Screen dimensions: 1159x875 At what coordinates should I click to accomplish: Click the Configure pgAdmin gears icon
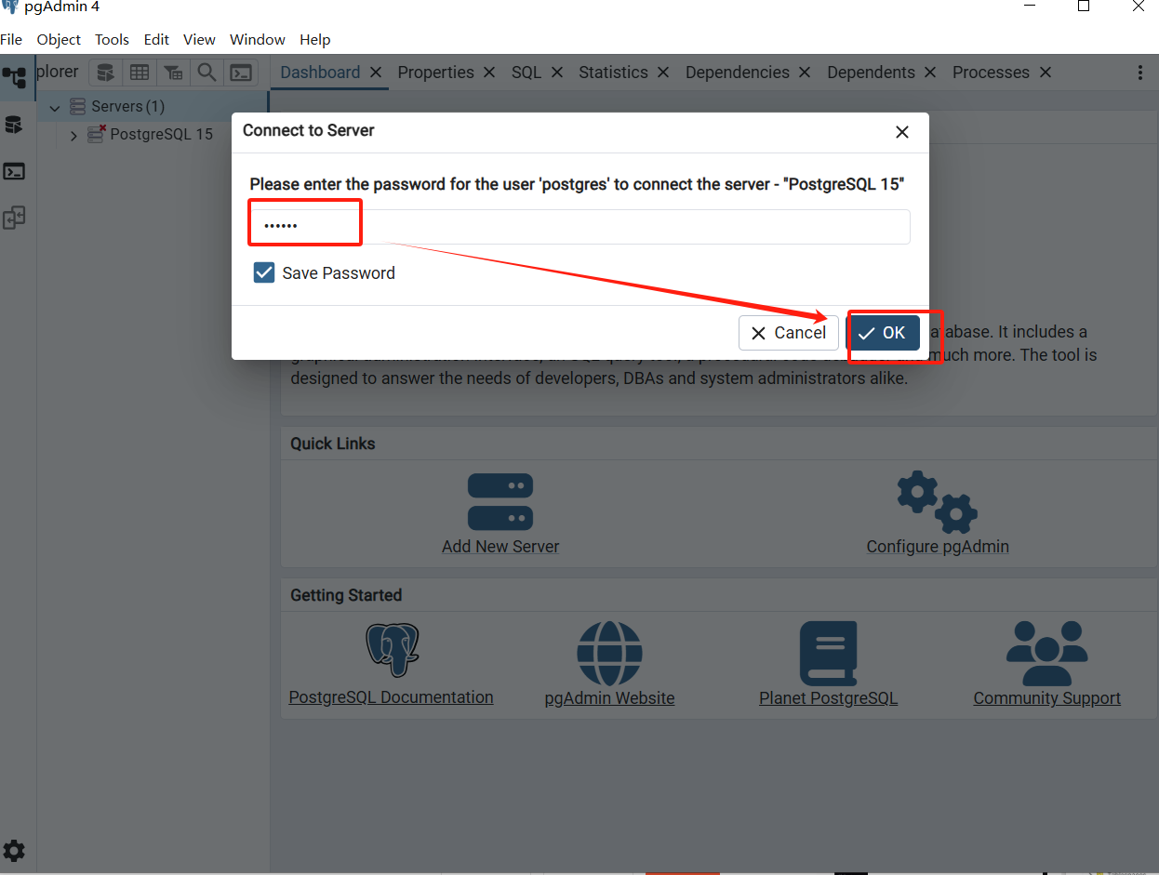coord(938,502)
